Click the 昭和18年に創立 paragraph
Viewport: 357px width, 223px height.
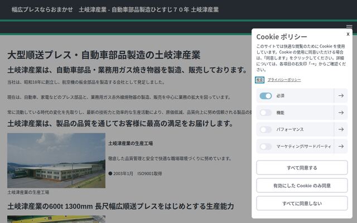86,82
